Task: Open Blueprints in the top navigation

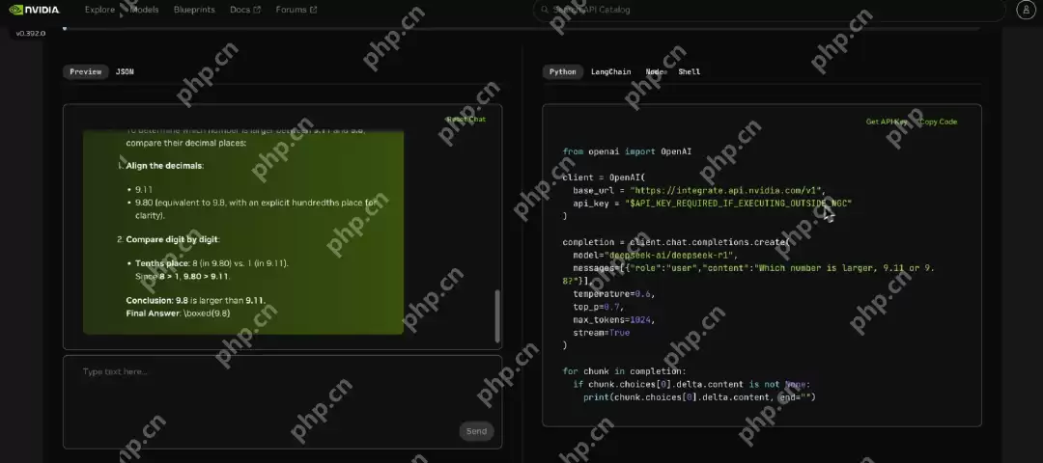Action: pos(194,10)
